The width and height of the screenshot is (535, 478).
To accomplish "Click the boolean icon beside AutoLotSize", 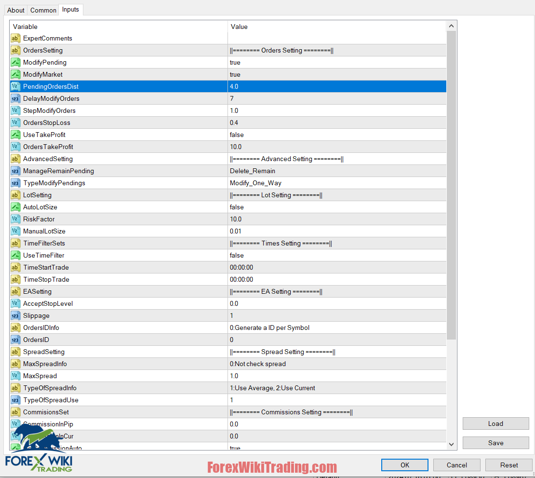I will (x=15, y=207).
